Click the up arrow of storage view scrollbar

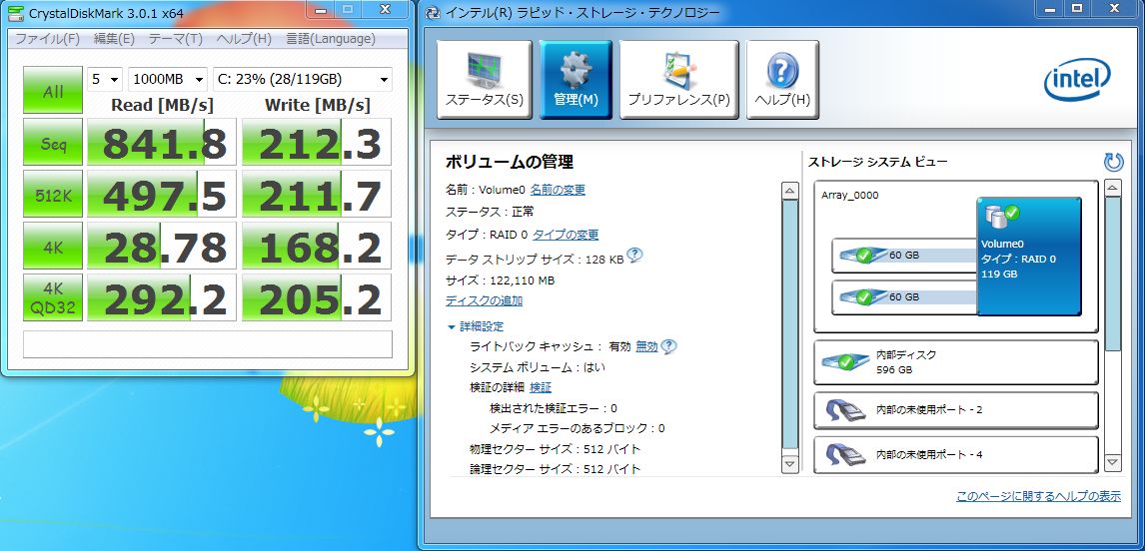coord(1112,189)
